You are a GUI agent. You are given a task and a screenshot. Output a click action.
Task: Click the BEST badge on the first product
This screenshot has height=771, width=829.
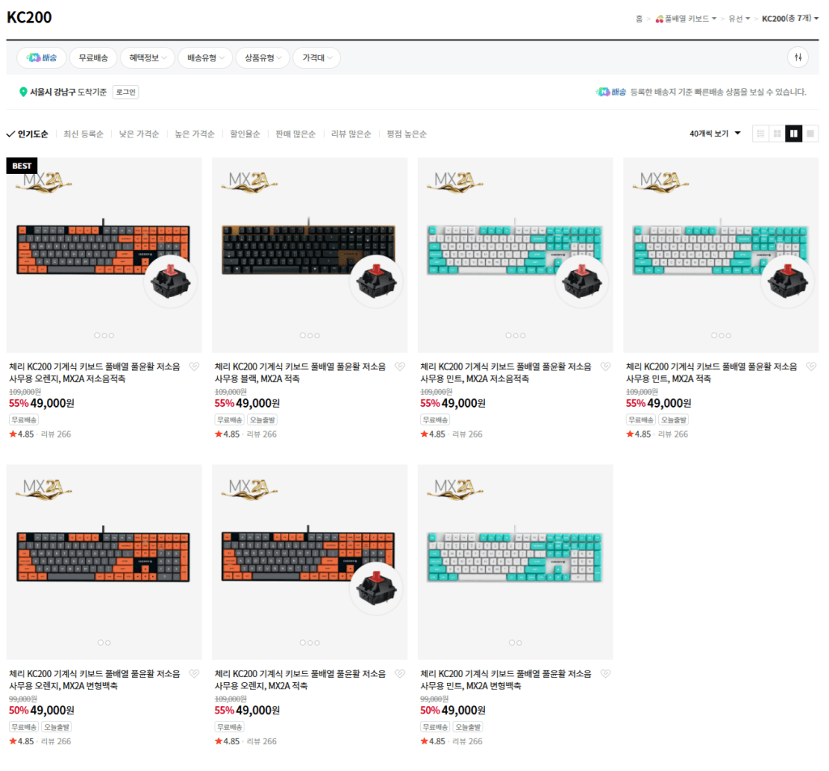click(22, 165)
